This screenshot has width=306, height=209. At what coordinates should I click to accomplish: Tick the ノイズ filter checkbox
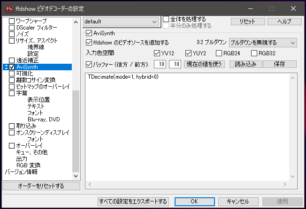[12, 34]
